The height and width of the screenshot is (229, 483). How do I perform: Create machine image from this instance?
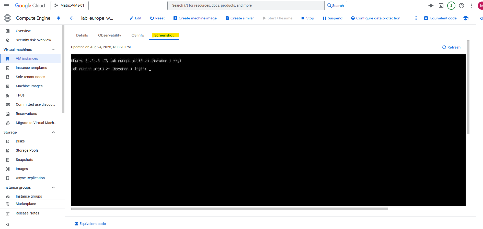point(195,18)
